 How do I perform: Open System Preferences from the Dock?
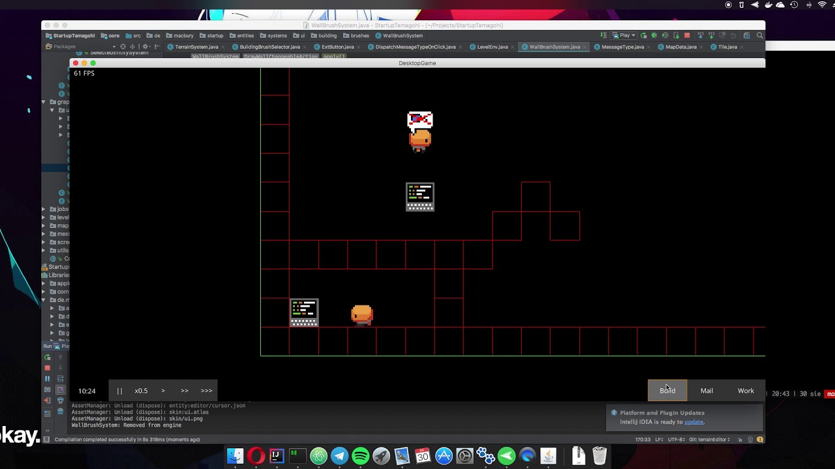pyautogui.click(x=464, y=456)
